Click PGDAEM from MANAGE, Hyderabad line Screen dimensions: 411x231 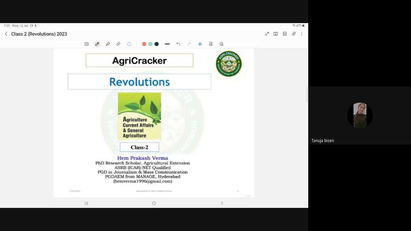[143, 176]
